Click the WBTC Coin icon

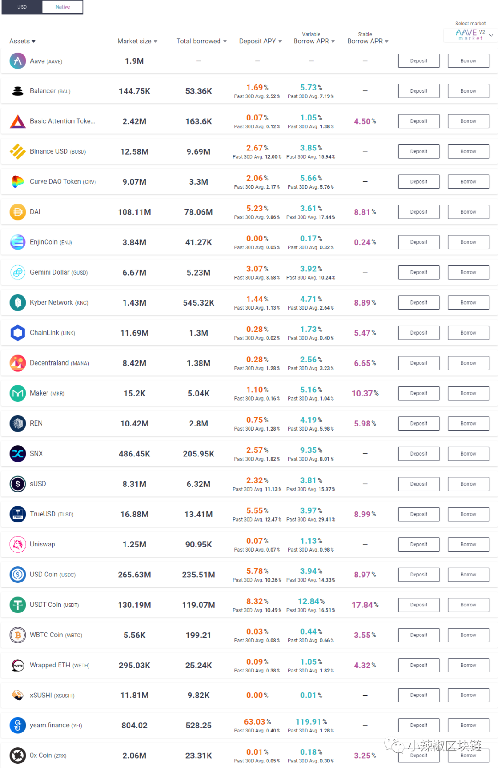pos(18,635)
